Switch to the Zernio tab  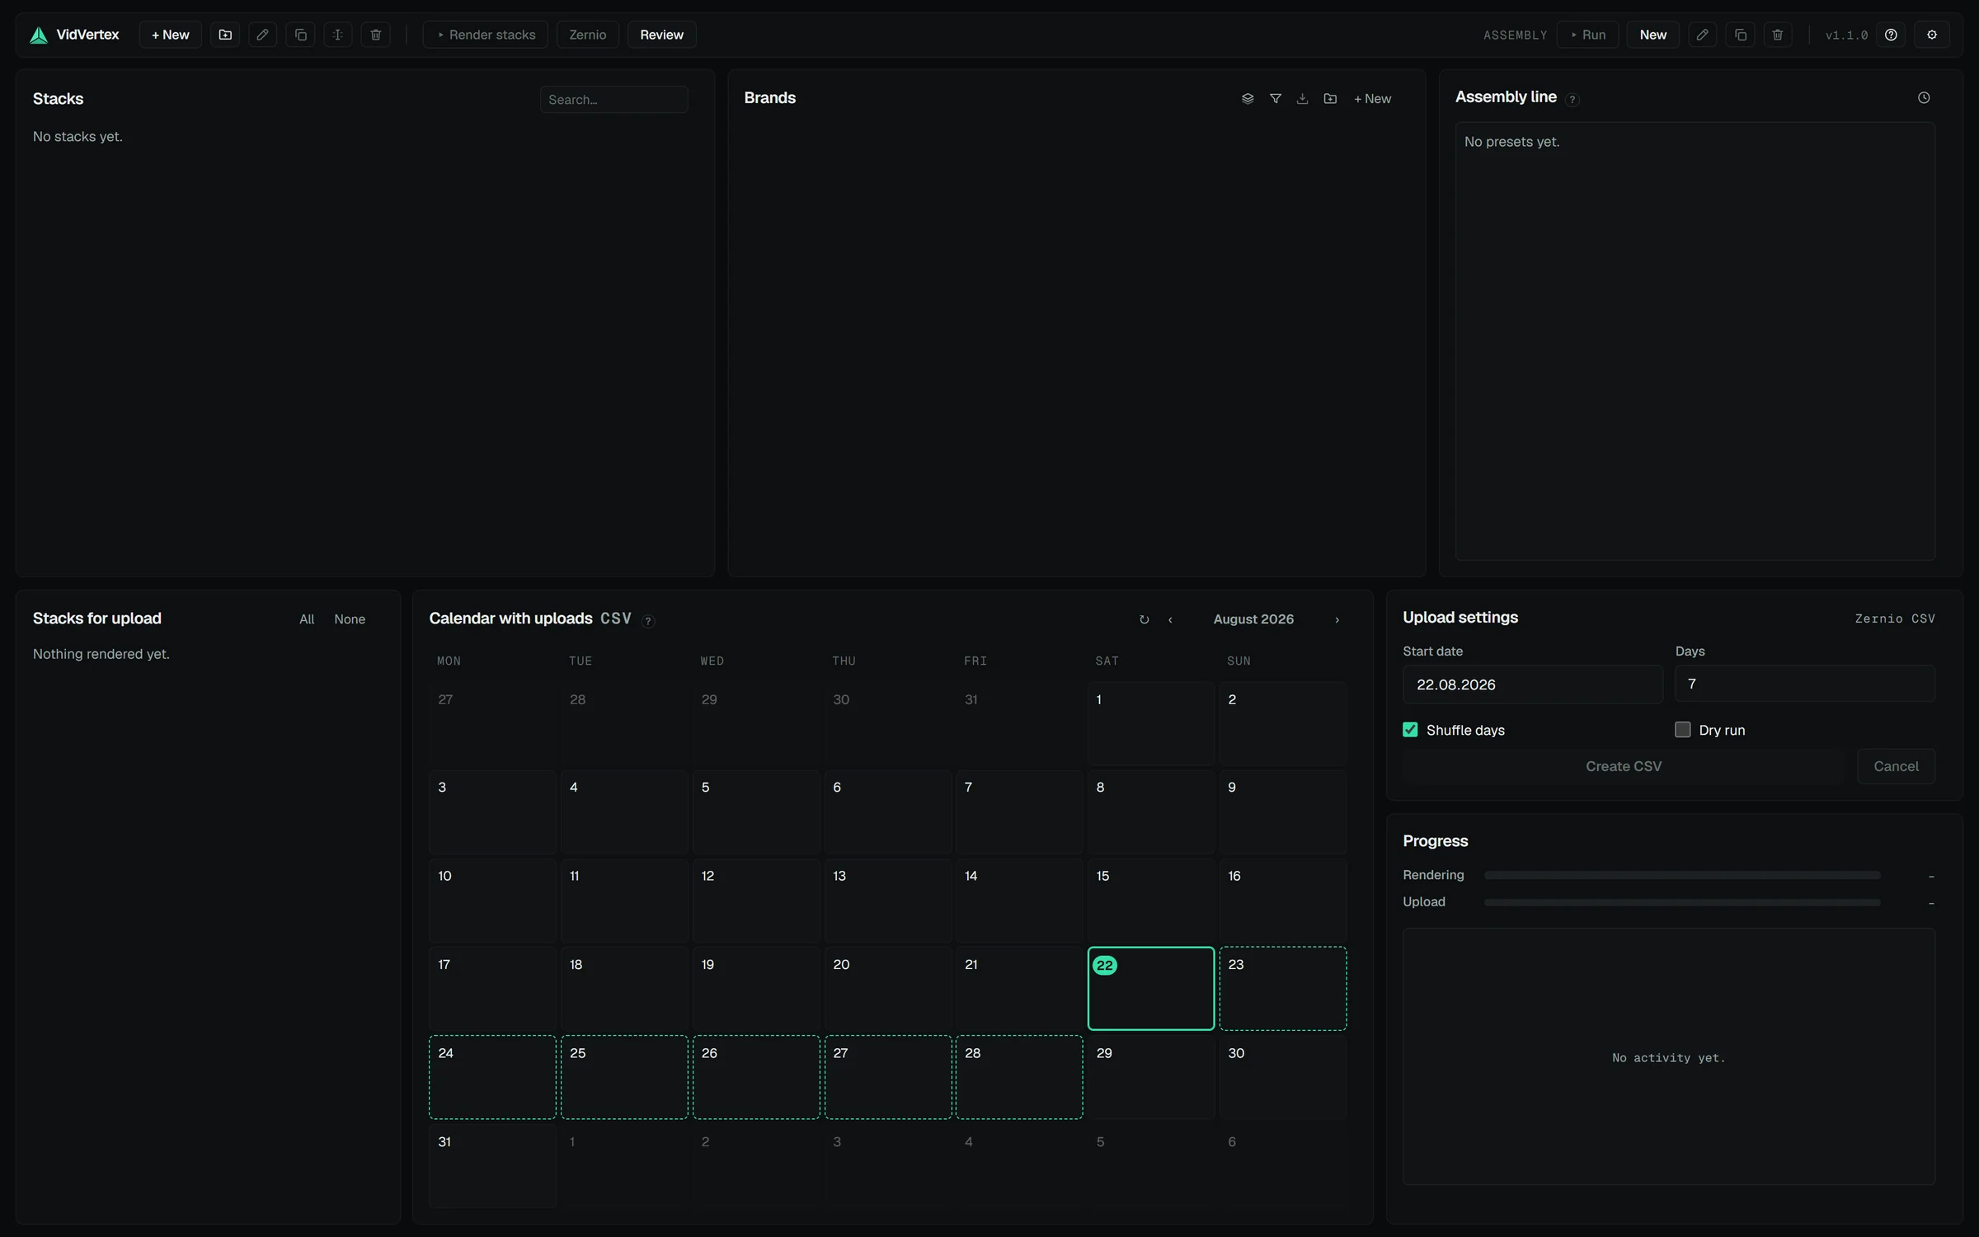tap(588, 35)
